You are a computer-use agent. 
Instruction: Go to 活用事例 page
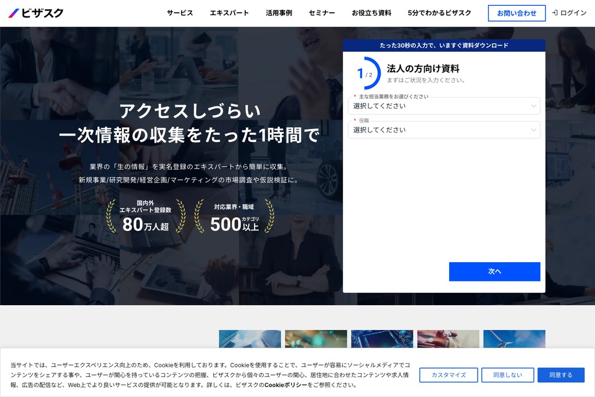click(x=279, y=13)
